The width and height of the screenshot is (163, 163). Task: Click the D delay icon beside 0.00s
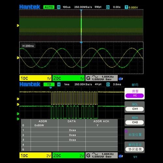tap(108, 7)
